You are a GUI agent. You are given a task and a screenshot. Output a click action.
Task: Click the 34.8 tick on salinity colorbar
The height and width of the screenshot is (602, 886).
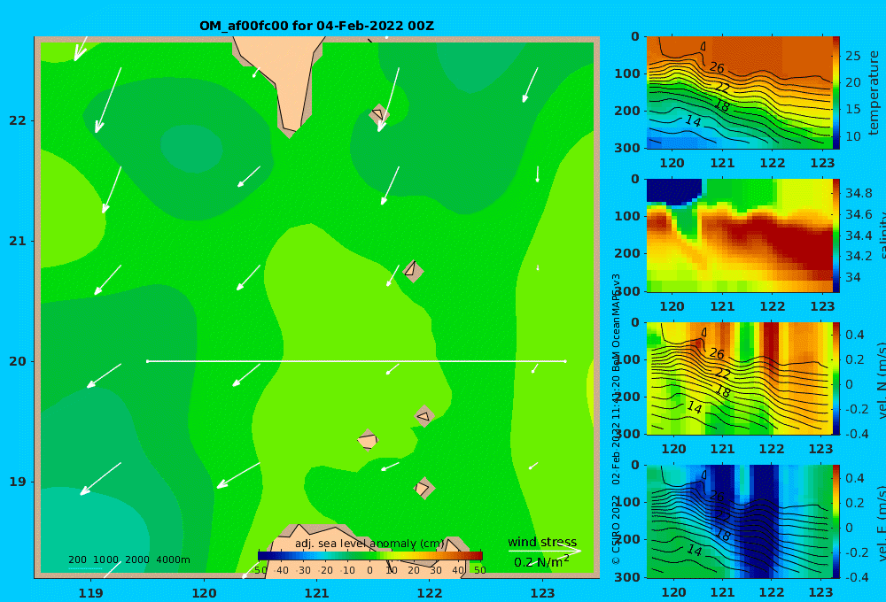pos(859,193)
